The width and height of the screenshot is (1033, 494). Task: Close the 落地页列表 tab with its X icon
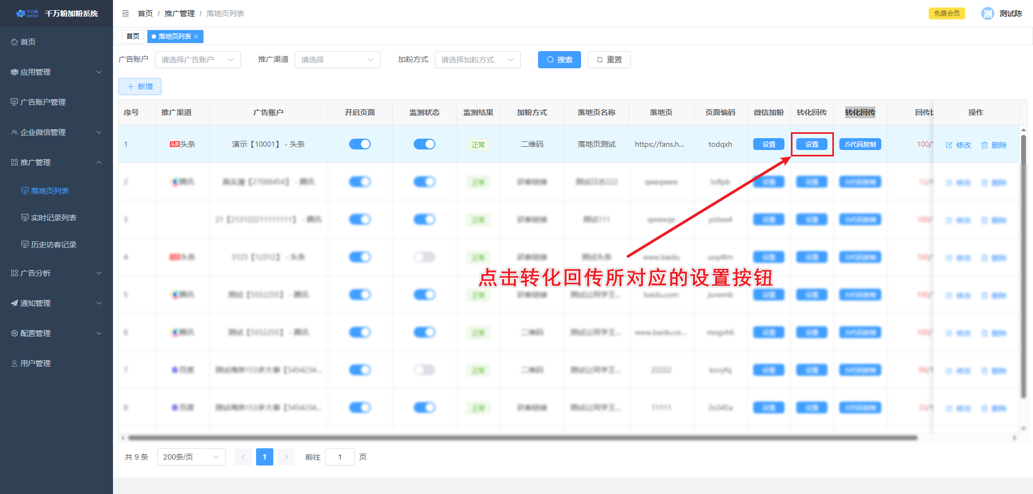pyautogui.click(x=196, y=37)
